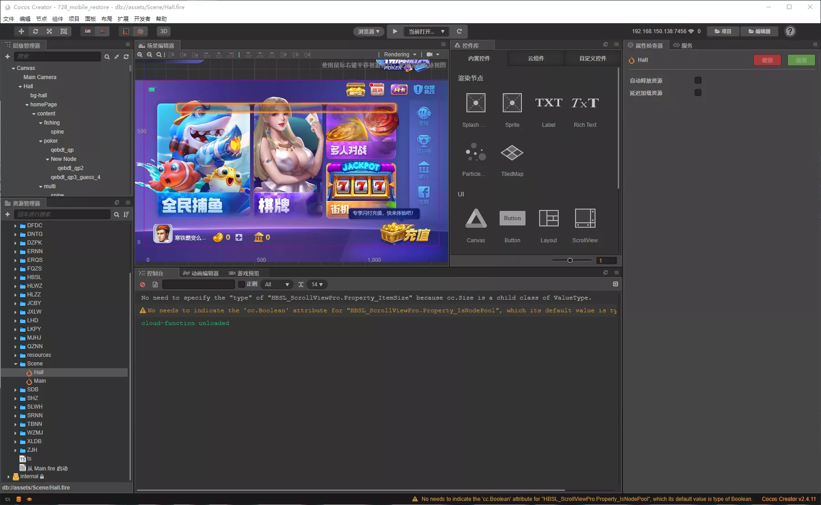Collapse the poker node in hierarchy
Screen dimensions: 821x505
pyautogui.click(x=40, y=141)
